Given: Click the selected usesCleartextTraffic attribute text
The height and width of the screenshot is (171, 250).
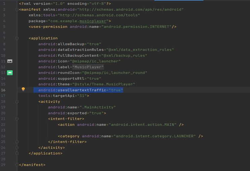Looking at the screenshot, I should point(81,90).
